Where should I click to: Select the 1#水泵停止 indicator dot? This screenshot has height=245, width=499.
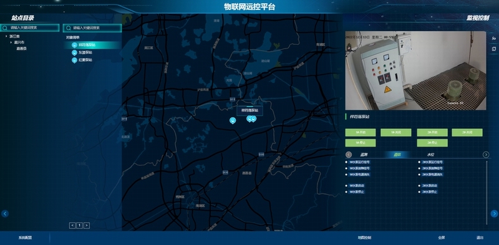click(347, 192)
